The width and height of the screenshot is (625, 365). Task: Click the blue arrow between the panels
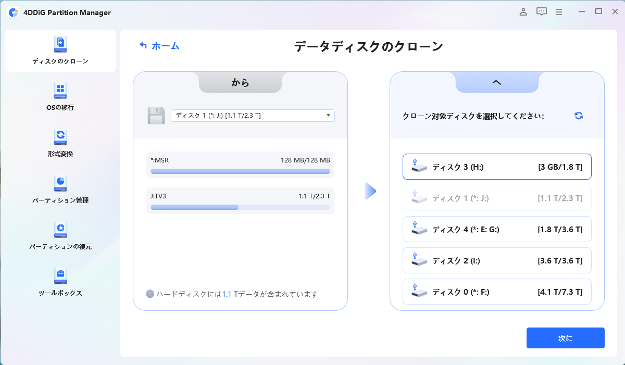(370, 191)
